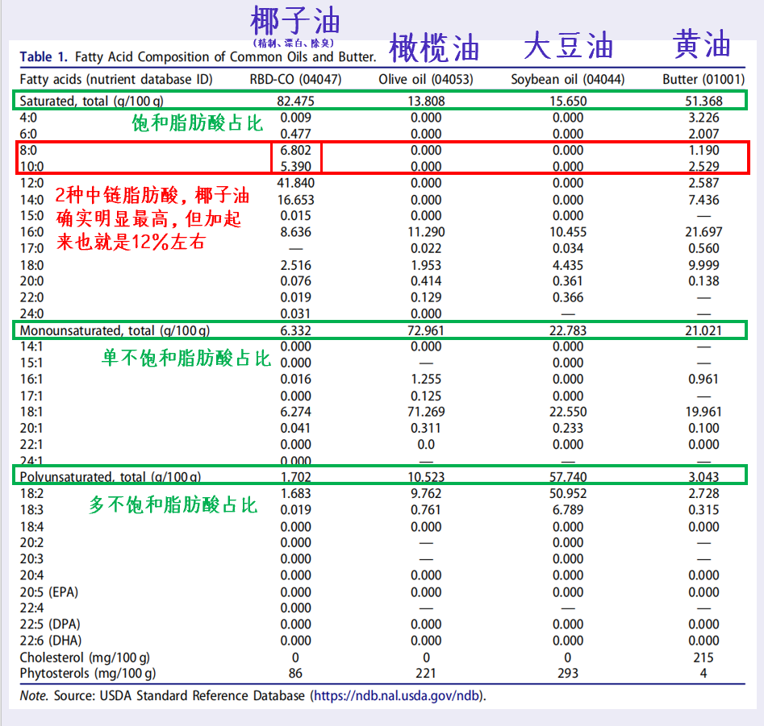
Task: Select the olive oil 18:1 value 71.269
Action: [x=426, y=412]
